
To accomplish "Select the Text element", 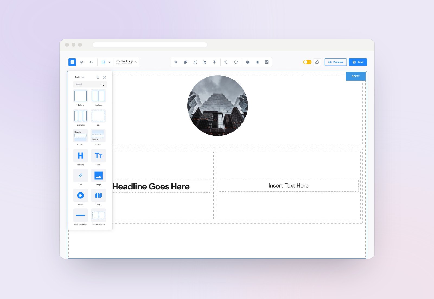I will coord(98,155).
